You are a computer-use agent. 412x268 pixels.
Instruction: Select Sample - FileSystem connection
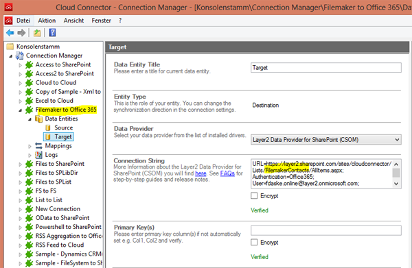pyautogui.click(x=69, y=263)
